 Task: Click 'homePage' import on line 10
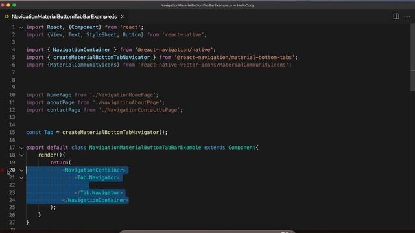pos(59,95)
